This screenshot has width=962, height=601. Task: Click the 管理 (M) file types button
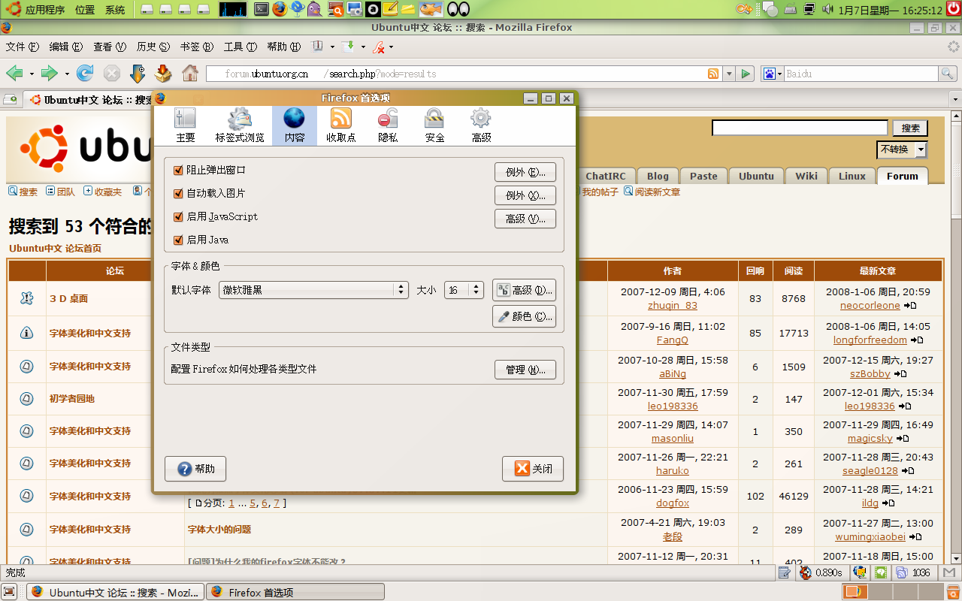click(x=525, y=370)
